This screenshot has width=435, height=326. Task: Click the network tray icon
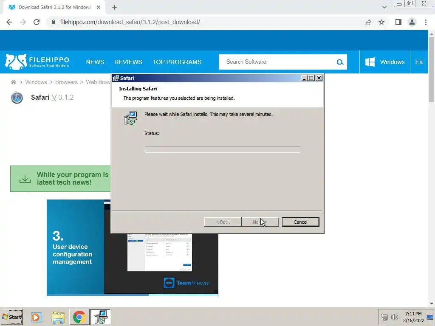click(x=384, y=317)
